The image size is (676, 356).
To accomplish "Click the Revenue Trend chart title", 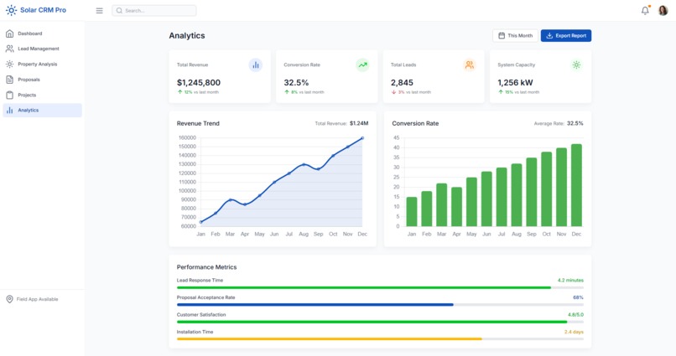I will pyautogui.click(x=198, y=123).
